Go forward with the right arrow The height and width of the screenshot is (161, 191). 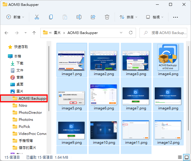(17, 33)
